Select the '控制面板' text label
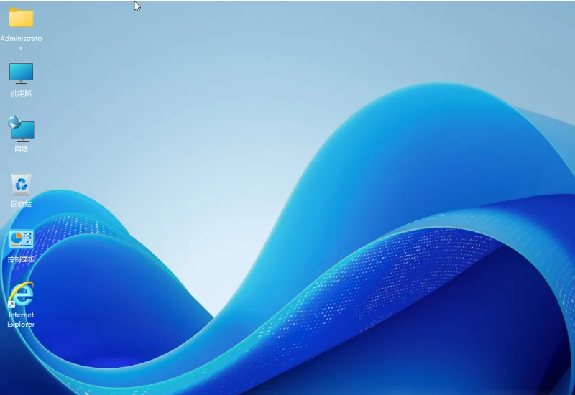The width and height of the screenshot is (575, 395). (21, 259)
